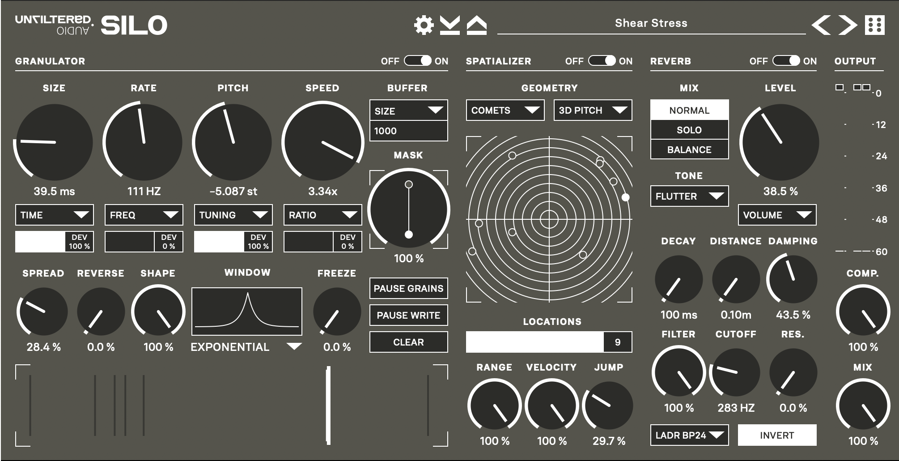Screen dimensions: 899x461
Task: Click the RES. knob
Action: (x=793, y=372)
